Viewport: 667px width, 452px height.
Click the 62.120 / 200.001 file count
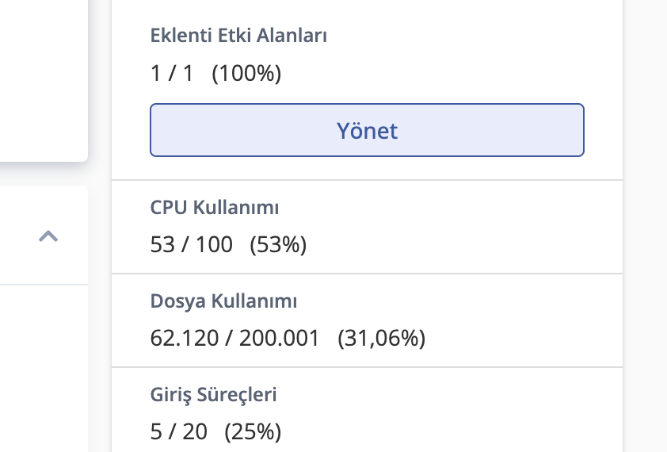(x=234, y=339)
